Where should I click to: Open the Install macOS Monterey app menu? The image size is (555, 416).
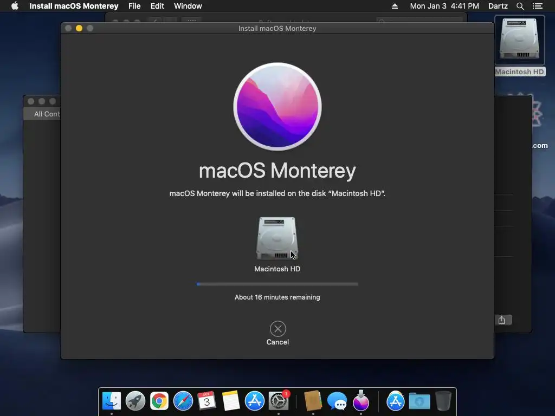(x=74, y=6)
